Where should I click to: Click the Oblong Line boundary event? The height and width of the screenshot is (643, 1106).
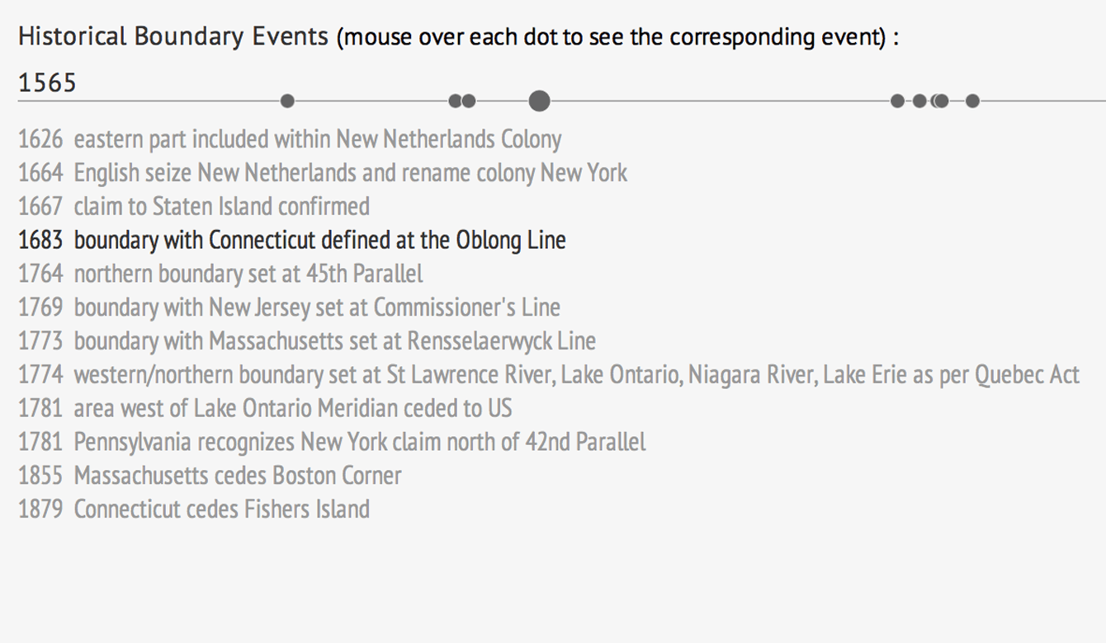[x=292, y=240]
